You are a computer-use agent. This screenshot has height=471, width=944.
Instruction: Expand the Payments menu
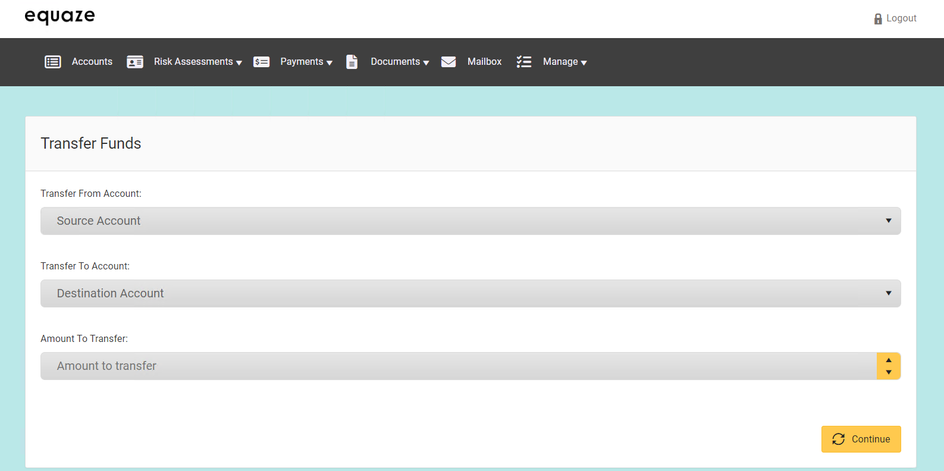[x=306, y=62]
